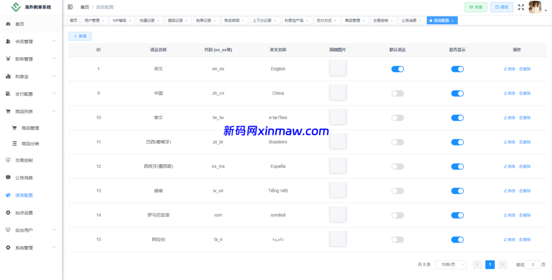Click the 系统管理 gear icon in sidebar
Image resolution: width=552 pixels, height=280 pixels.
[x=8, y=248]
